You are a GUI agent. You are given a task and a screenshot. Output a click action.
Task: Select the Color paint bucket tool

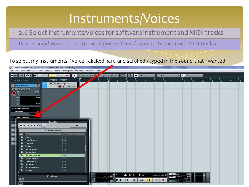pos(117,75)
